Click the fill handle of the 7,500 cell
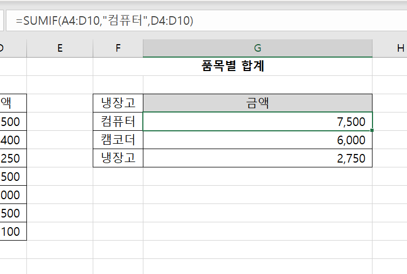This screenshot has height=274, width=407. coord(372,130)
